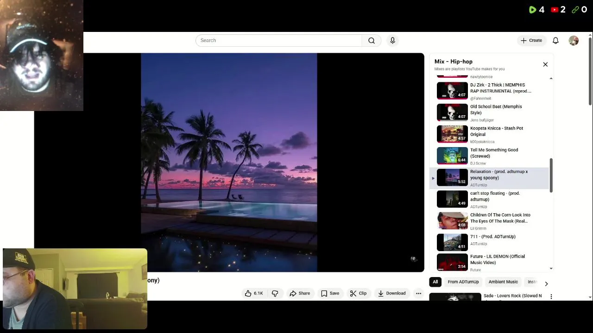Click the Future LIL DEMON thumbnail
593x333 pixels.
coord(452,262)
